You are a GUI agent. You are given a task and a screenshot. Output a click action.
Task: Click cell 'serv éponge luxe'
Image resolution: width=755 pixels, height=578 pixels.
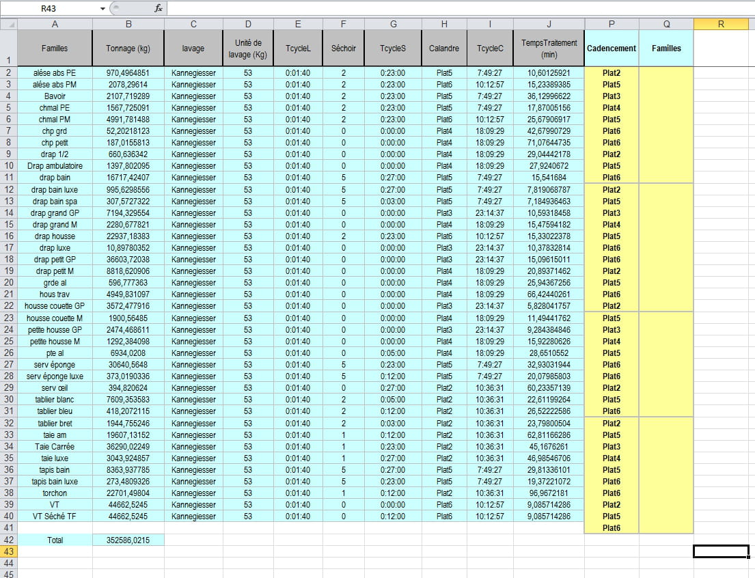(x=55, y=376)
